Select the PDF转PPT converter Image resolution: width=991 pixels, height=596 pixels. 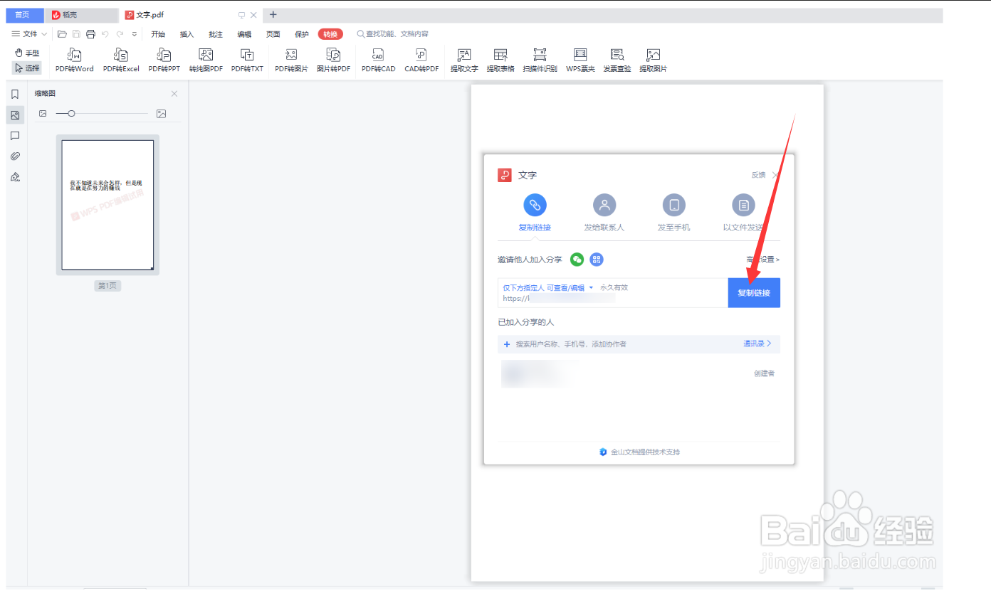(164, 60)
